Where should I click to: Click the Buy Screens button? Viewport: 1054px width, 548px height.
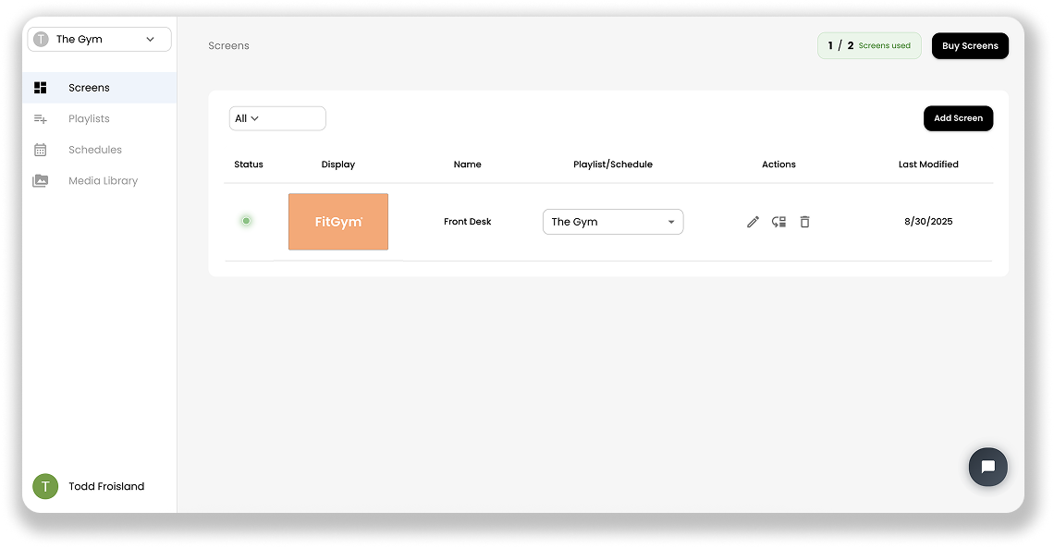coord(970,45)
